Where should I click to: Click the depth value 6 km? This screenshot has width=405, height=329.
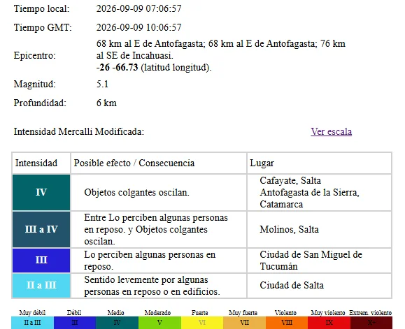tap(106, 103)
